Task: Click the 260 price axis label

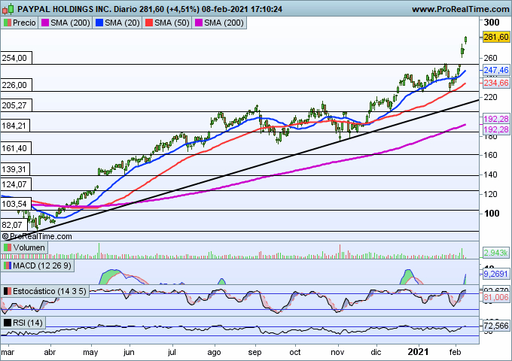Action: (490, 58)
